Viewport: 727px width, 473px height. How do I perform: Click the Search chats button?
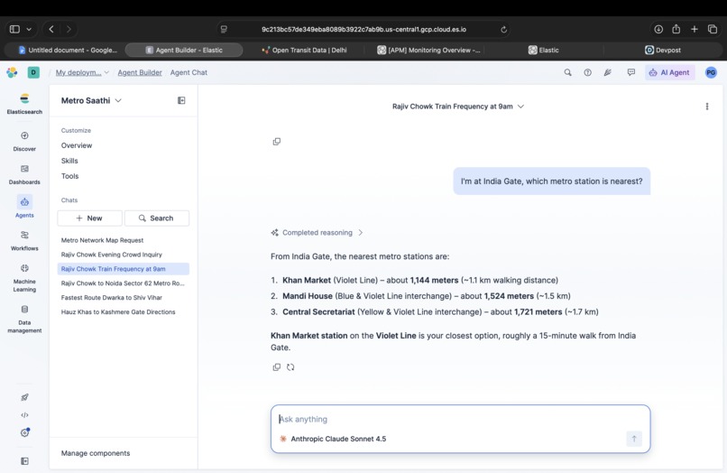click(x=157, y=218)
